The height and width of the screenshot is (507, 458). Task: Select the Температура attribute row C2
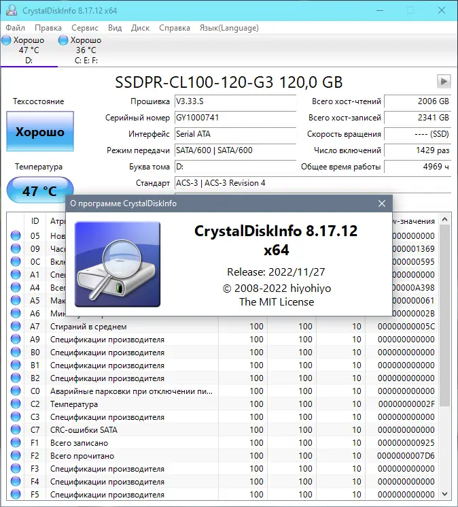tap(222, 404)
